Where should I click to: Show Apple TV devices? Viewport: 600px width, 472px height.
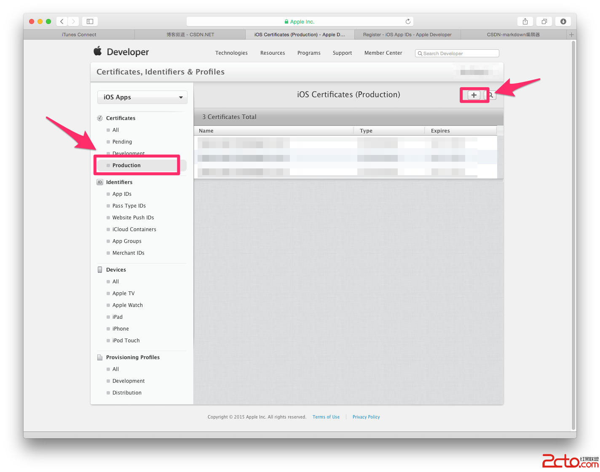[x=123, y=293]
